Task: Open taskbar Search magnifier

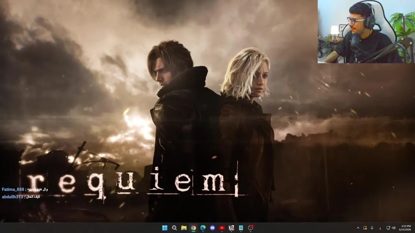Action: (174, 228)
